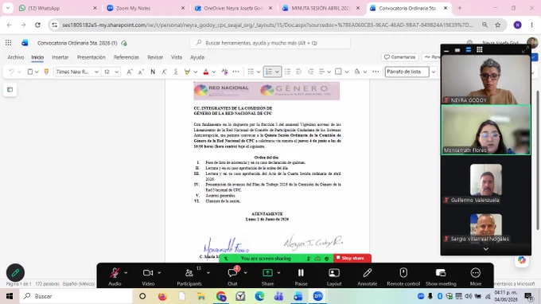Open the font color dropdown arrow
This screenshot has width=541, height=304.
click(214, 72)
